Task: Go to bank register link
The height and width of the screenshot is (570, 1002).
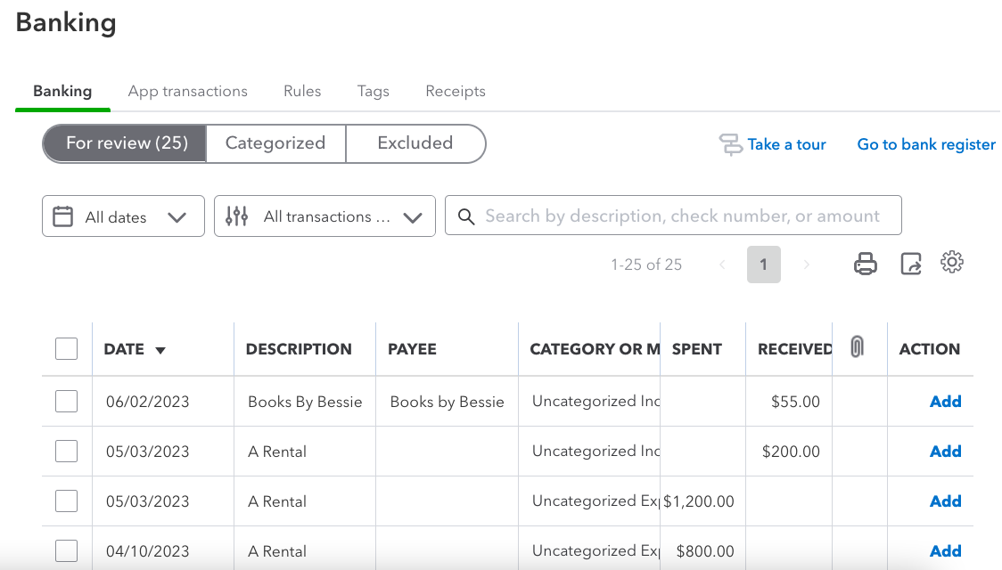Action: pyautogui.click(x=926, y=144)
